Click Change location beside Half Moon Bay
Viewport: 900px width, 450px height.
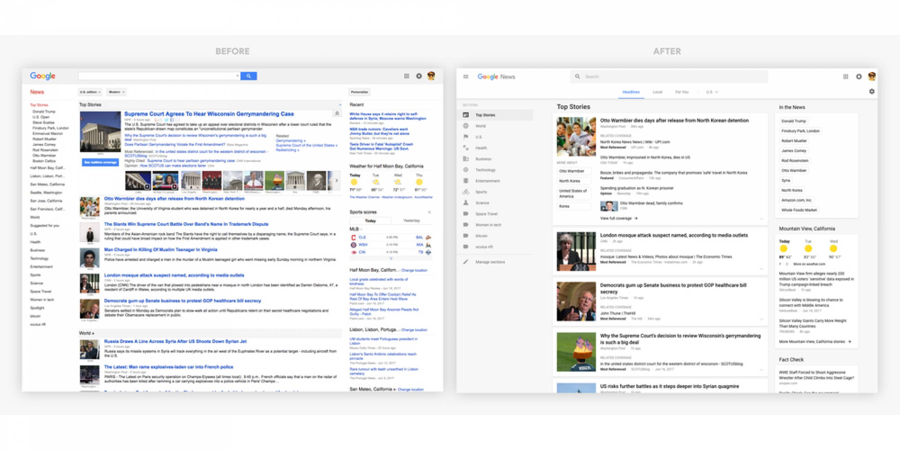(x=414, y=270)
